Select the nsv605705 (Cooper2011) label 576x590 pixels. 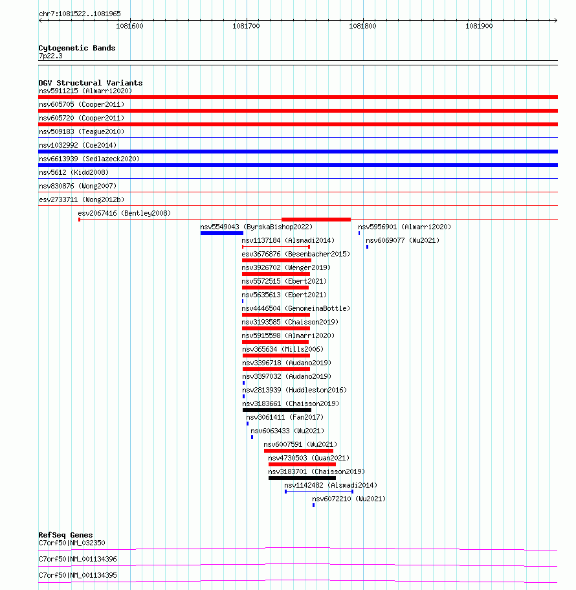pyautogui.click(x=82, y=105)
